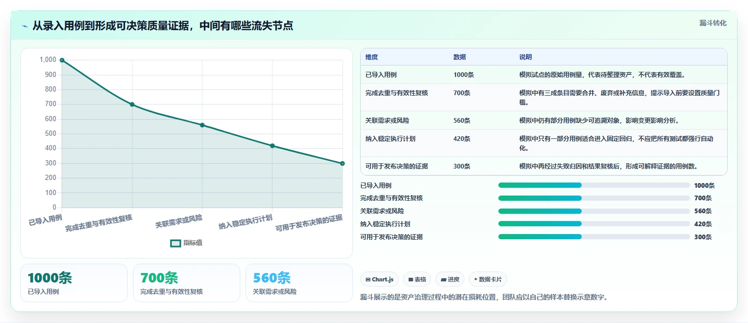This screenshot has height=323, width=748.
Task: Select the 表格 chip
Action: [417, 279]
